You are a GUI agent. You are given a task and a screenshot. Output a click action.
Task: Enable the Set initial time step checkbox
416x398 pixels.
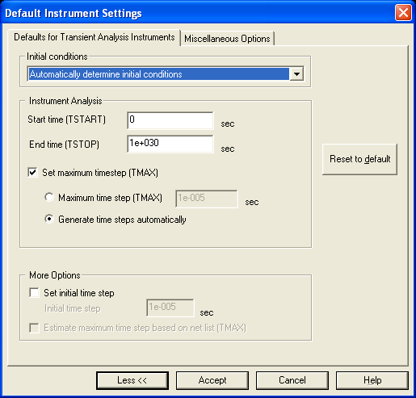(x=34, y=293)
